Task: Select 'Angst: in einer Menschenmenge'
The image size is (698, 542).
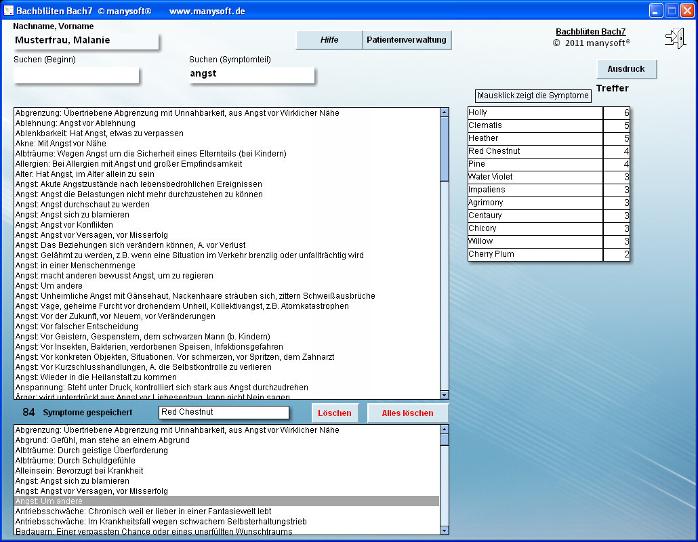Action: pos(227,266)
